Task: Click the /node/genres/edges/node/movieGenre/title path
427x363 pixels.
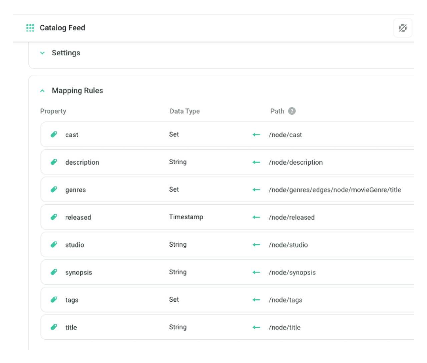Action: [335, 190]
